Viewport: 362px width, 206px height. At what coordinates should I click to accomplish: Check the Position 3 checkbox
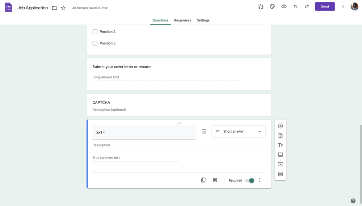pyautogui.click(x=95, y=43)
